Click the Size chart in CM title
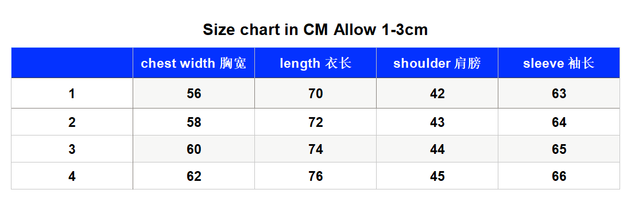The width and height of the screenshot is (631, 209). coord(315,30)
